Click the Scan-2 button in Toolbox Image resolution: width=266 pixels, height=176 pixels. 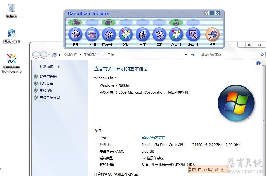point(193,35)
